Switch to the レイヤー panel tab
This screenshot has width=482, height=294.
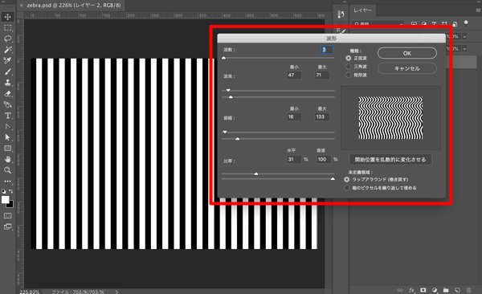pos(363,10)
